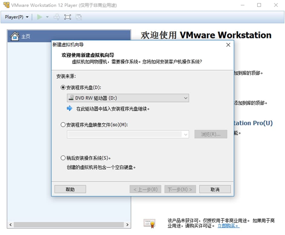
Task: Click the library horizontal scrollbar track
Action: [69, 225]
